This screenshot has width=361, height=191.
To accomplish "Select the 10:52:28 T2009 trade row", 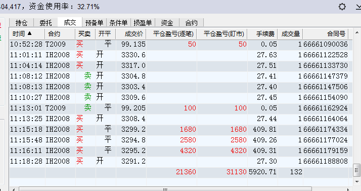I will tap(180, 44).
